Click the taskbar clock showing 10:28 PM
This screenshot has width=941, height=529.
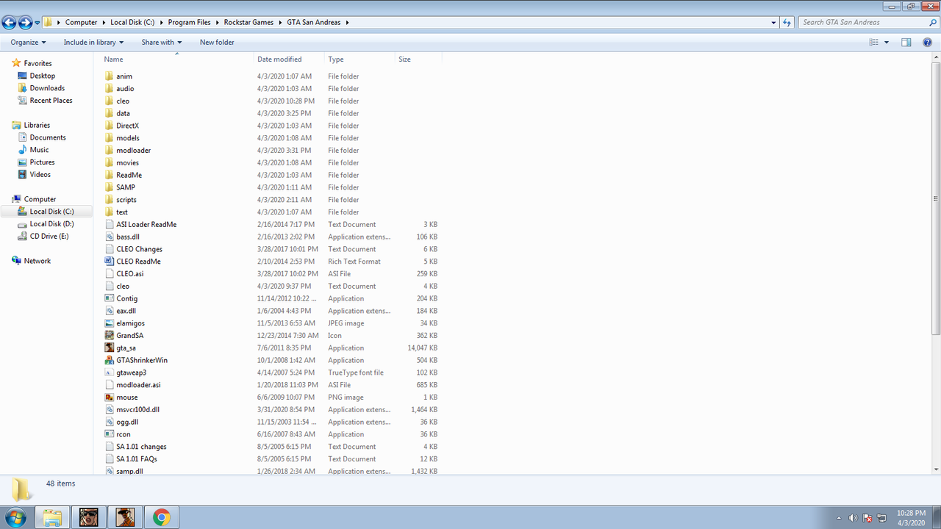click(911, 517)
